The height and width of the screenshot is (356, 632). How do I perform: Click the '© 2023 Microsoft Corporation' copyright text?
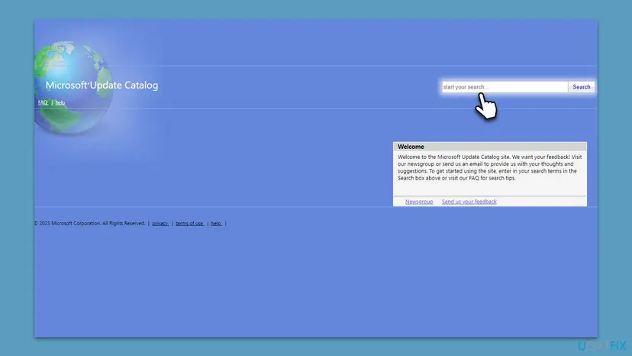tap(89, 223)
